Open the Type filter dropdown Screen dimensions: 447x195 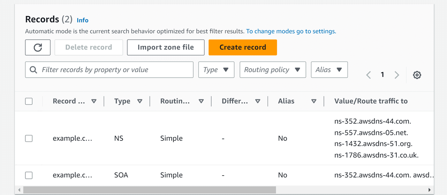coord(216,70)
